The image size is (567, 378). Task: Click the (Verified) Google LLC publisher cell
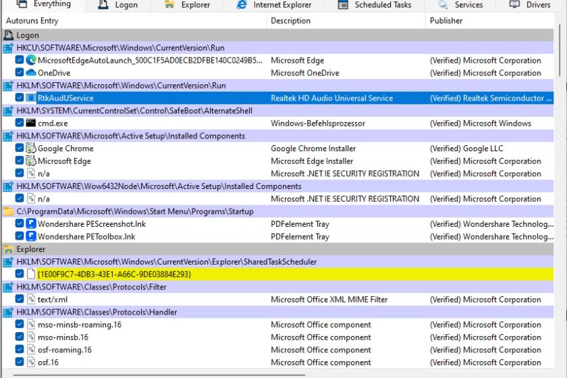pyautogui.click(x=466, y=148)
